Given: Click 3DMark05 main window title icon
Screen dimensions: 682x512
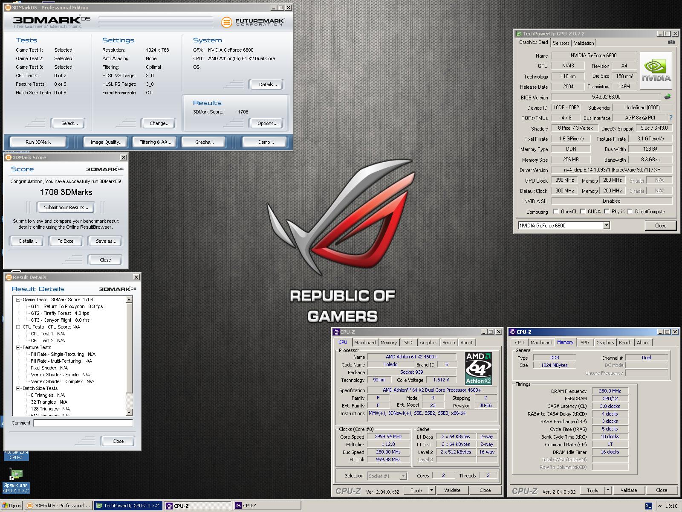Looking at the screenshot, I should 8,8.
